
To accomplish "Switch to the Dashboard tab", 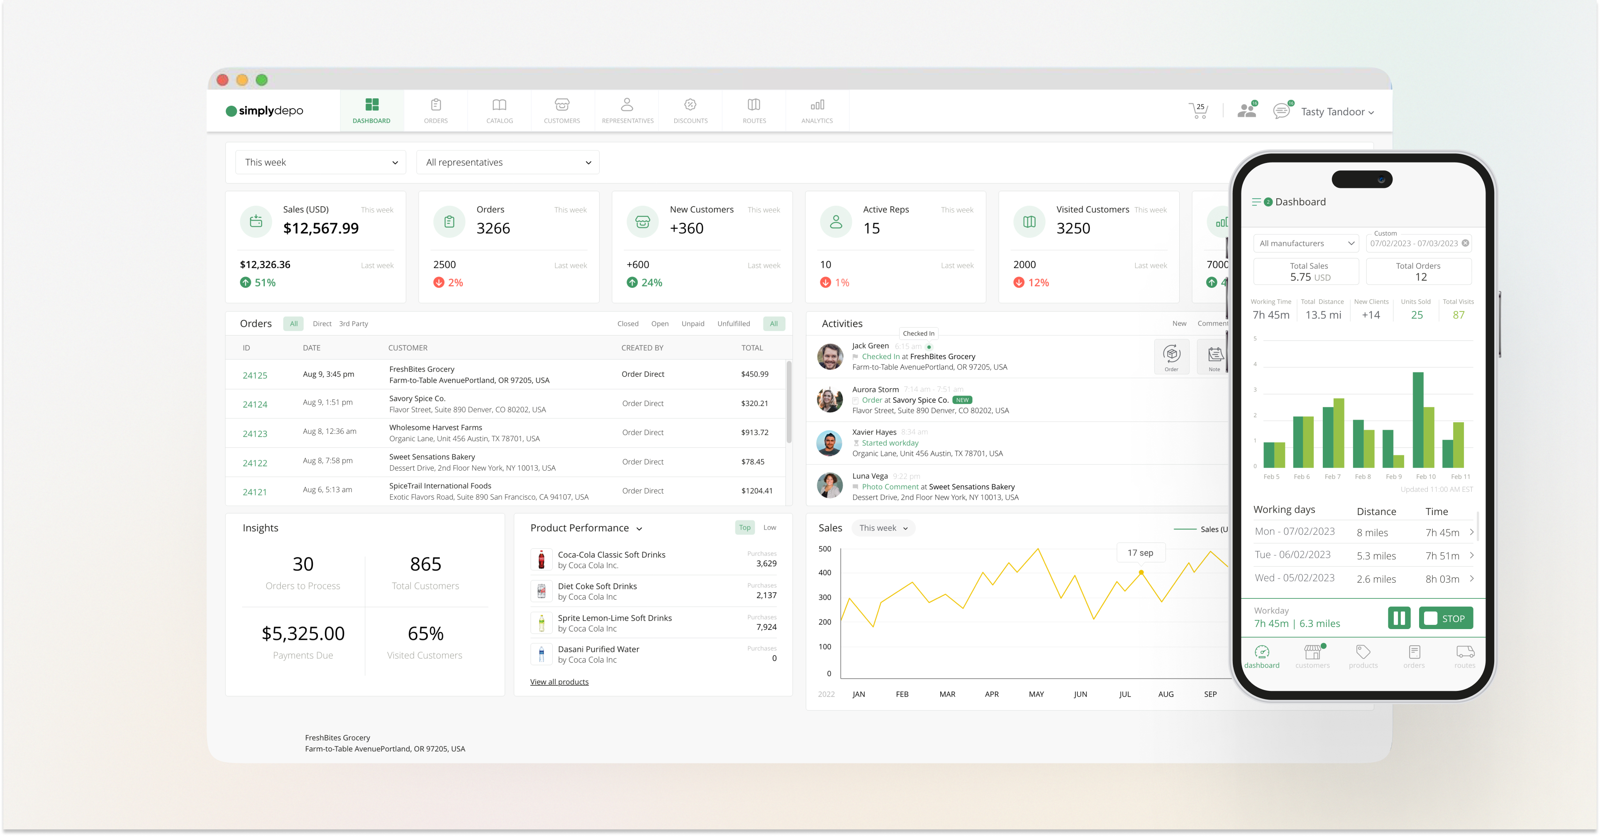I will point(371,110).
